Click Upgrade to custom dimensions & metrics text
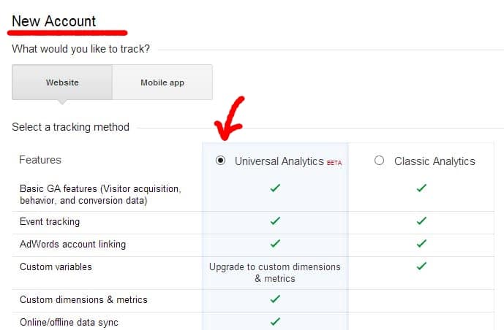The height and width of the screenshot is (330, 504). [275, 272]
